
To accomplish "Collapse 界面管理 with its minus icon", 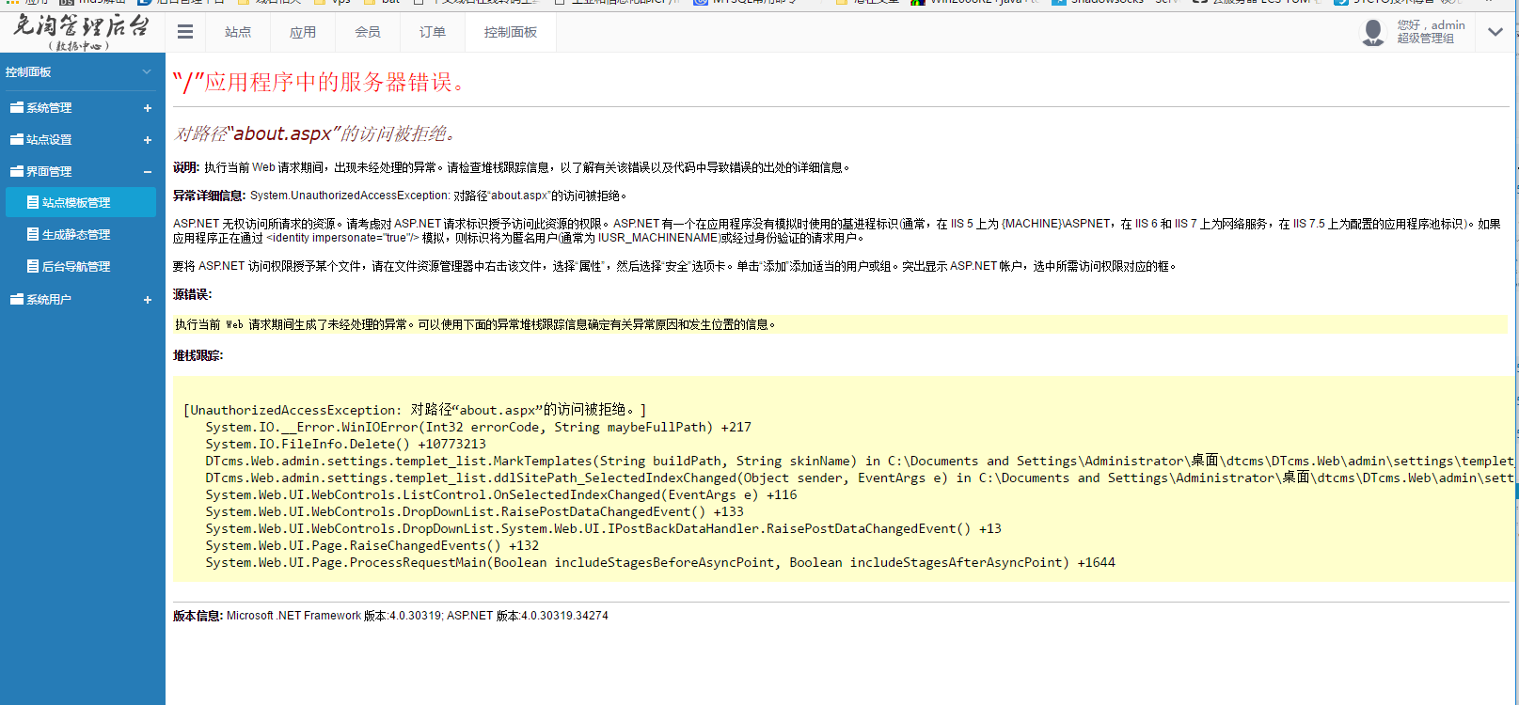I will point(148,172).
